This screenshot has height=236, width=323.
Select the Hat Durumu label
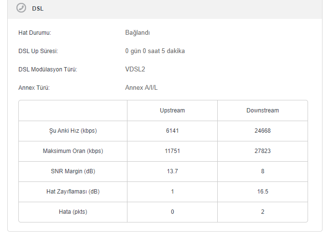pos(35,33)
